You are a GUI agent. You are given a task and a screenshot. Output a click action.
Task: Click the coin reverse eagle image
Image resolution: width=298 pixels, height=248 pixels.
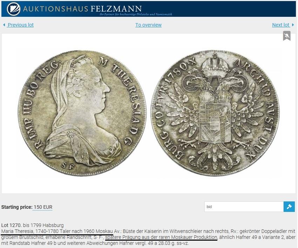coord(215,112)
